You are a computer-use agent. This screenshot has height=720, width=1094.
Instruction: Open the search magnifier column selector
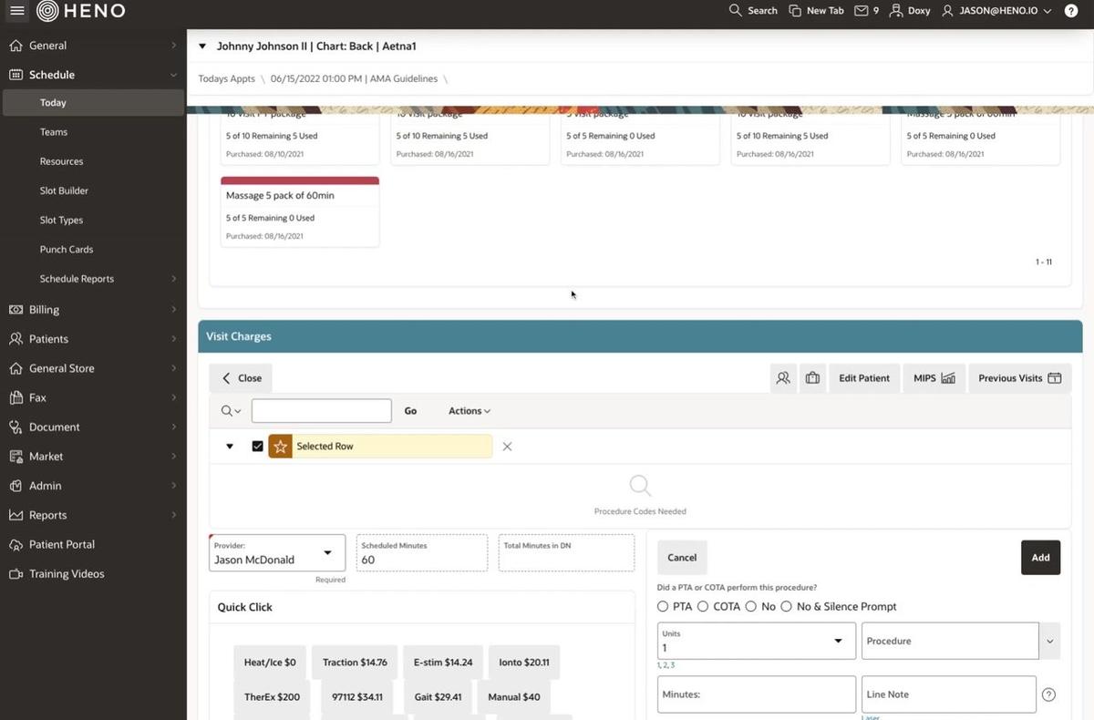[x=231, y=411]
